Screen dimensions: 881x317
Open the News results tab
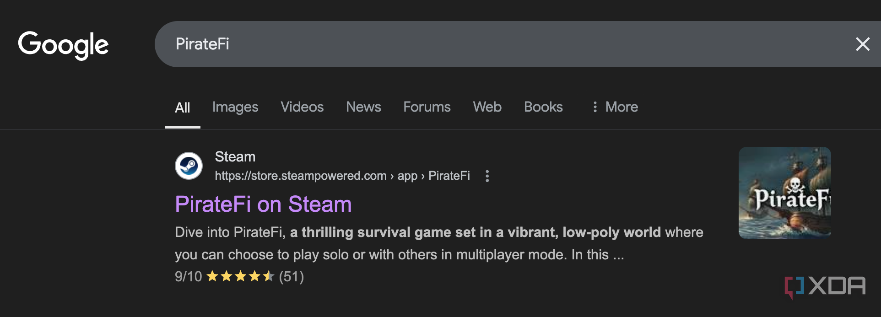pos(363,107)
